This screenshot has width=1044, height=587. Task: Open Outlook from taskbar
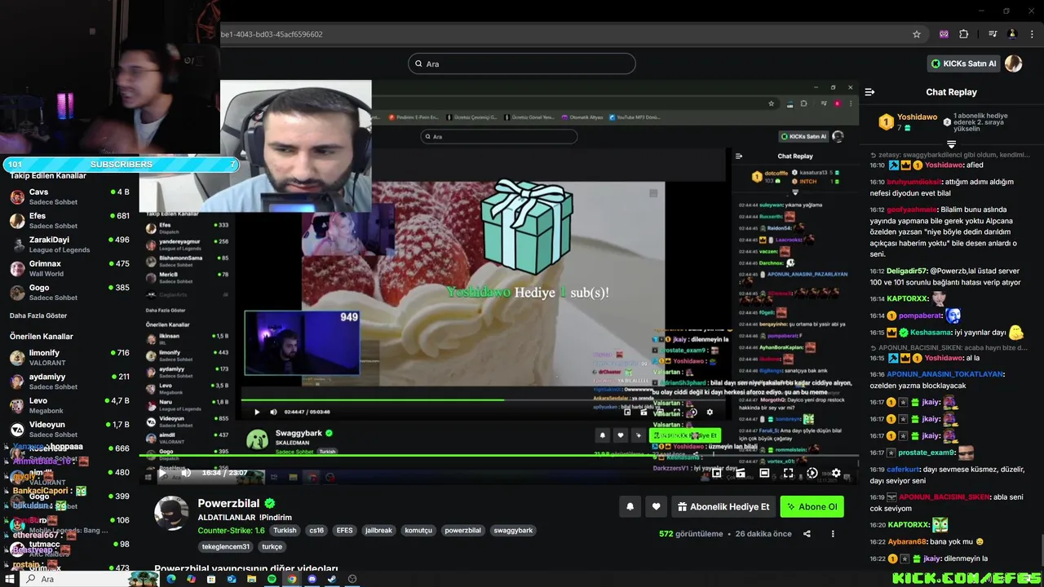click(232, 579)
